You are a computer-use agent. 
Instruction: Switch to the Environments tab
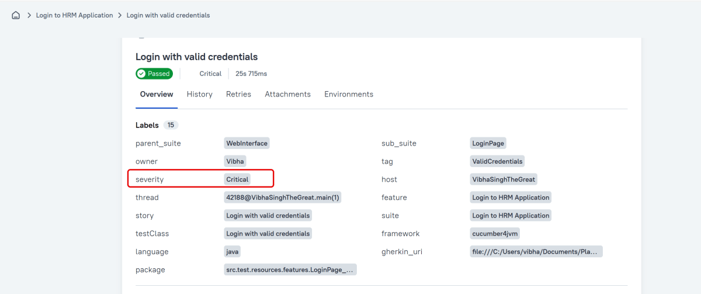349,94
